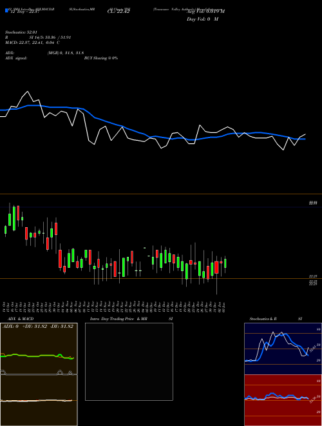Click the highest peak of white price line
The width and height of the screenshot is (322, 426).
(28, 92)
